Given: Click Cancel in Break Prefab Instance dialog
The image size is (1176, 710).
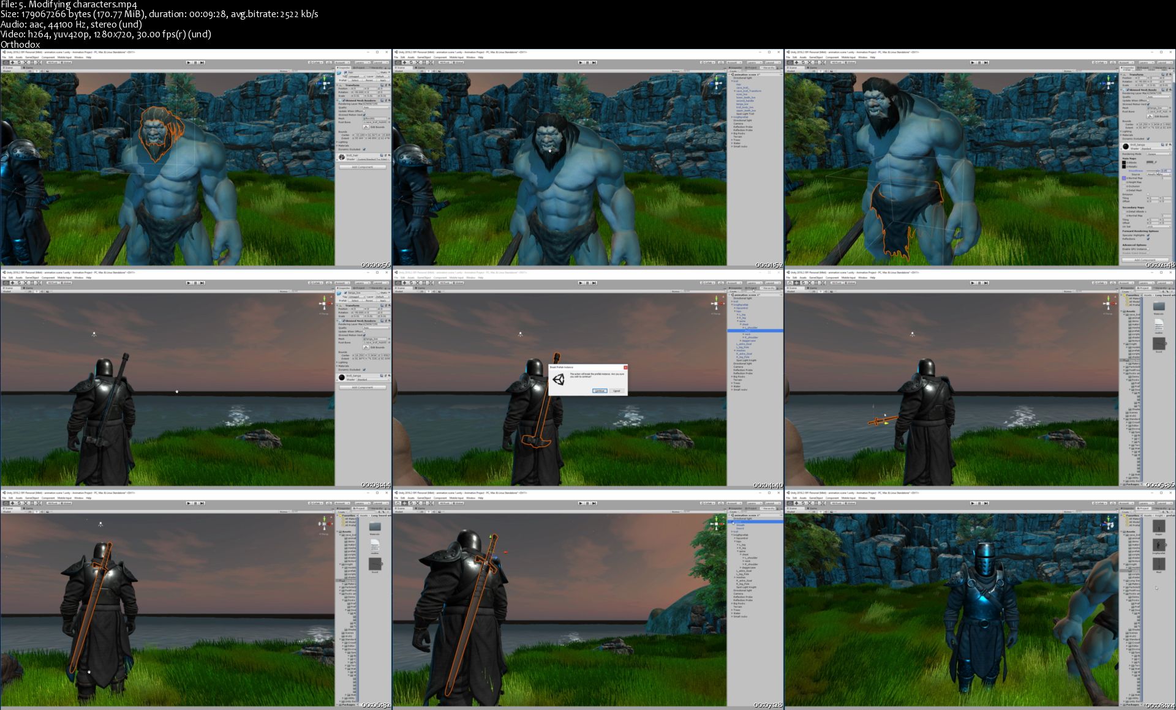Looking at the screenshot, I should [616, 390].
